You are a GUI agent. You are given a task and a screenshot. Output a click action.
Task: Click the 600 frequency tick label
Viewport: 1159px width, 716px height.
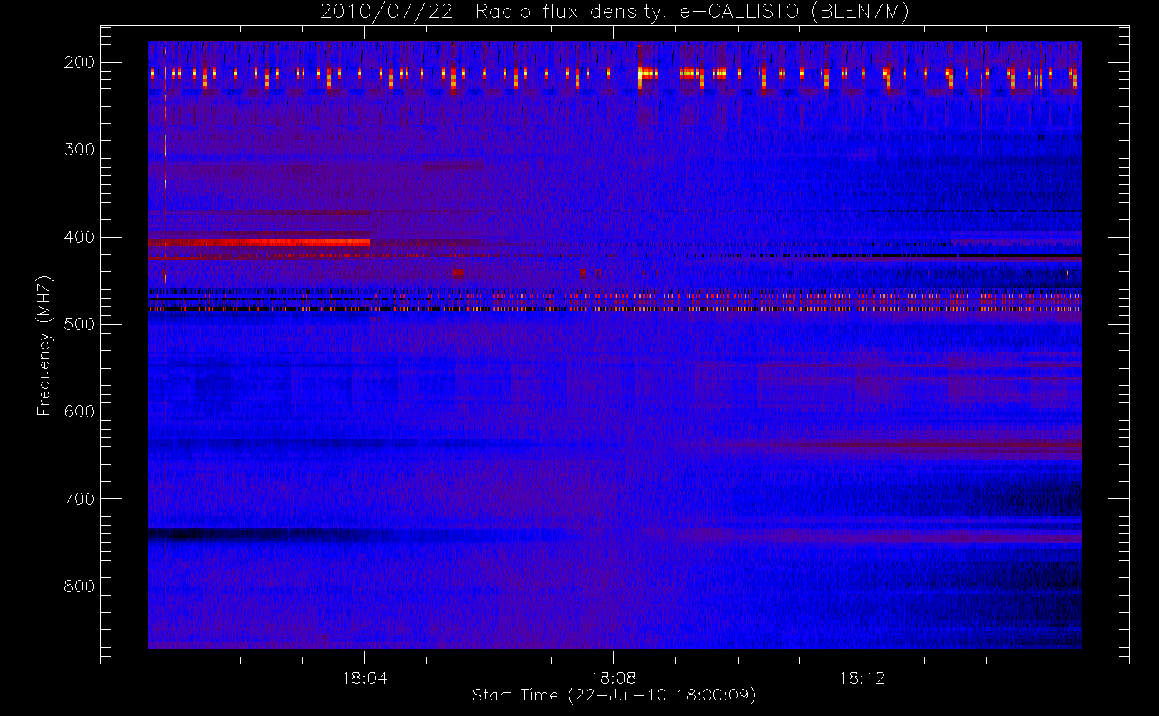coord(80,412)
